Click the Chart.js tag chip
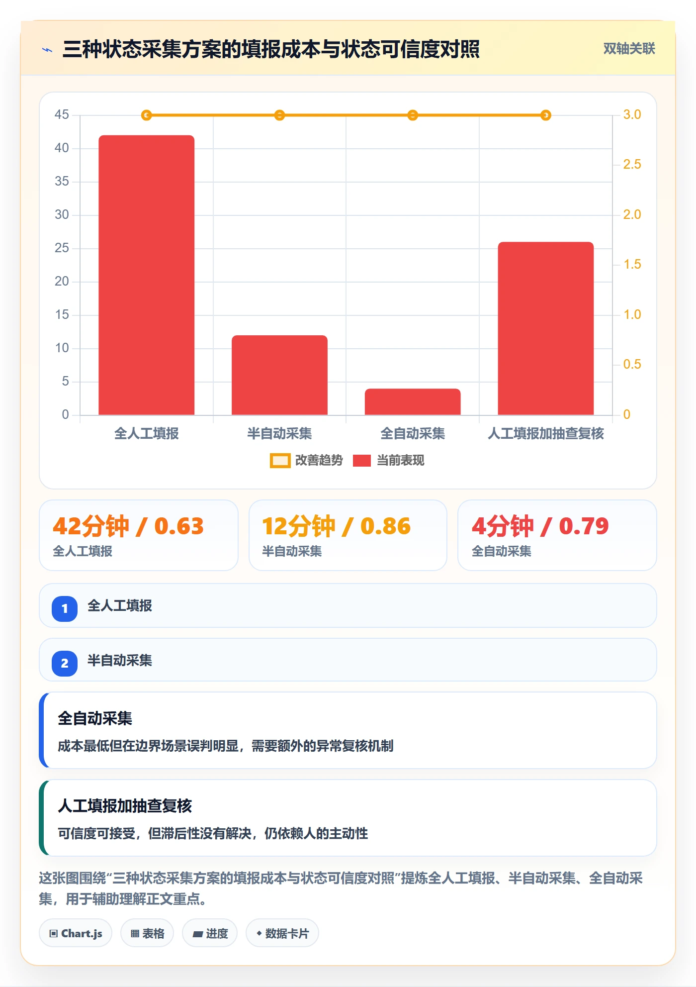The image size is (696, 987). tap(76, 933)
